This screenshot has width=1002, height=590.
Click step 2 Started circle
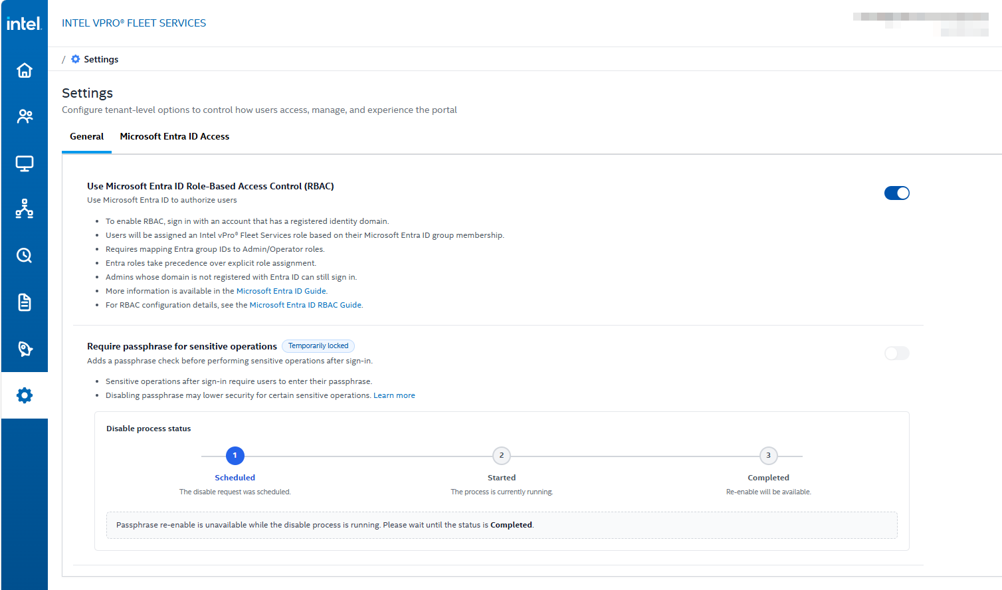[502, 456]
